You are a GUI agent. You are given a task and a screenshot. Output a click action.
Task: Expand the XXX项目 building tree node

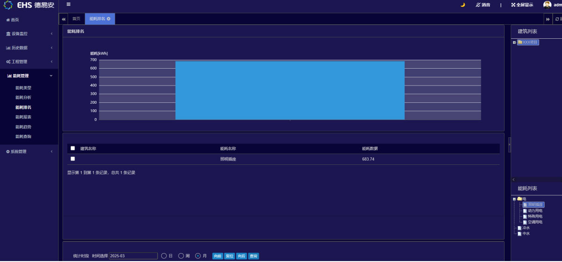point(514,42)
